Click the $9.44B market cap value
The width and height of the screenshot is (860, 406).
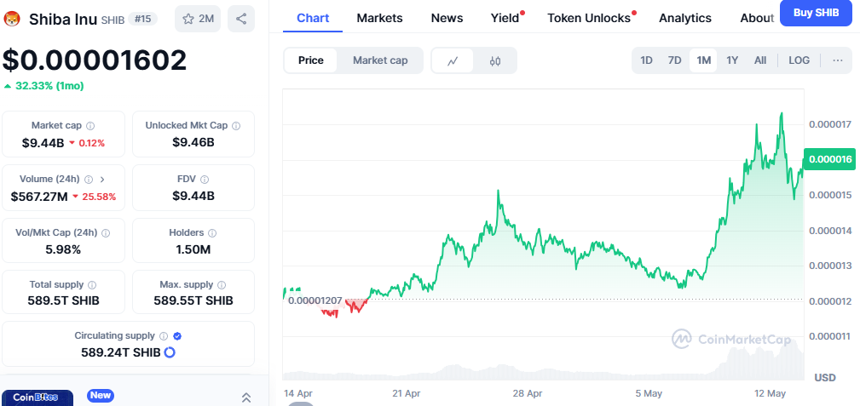tap(43, 143)
